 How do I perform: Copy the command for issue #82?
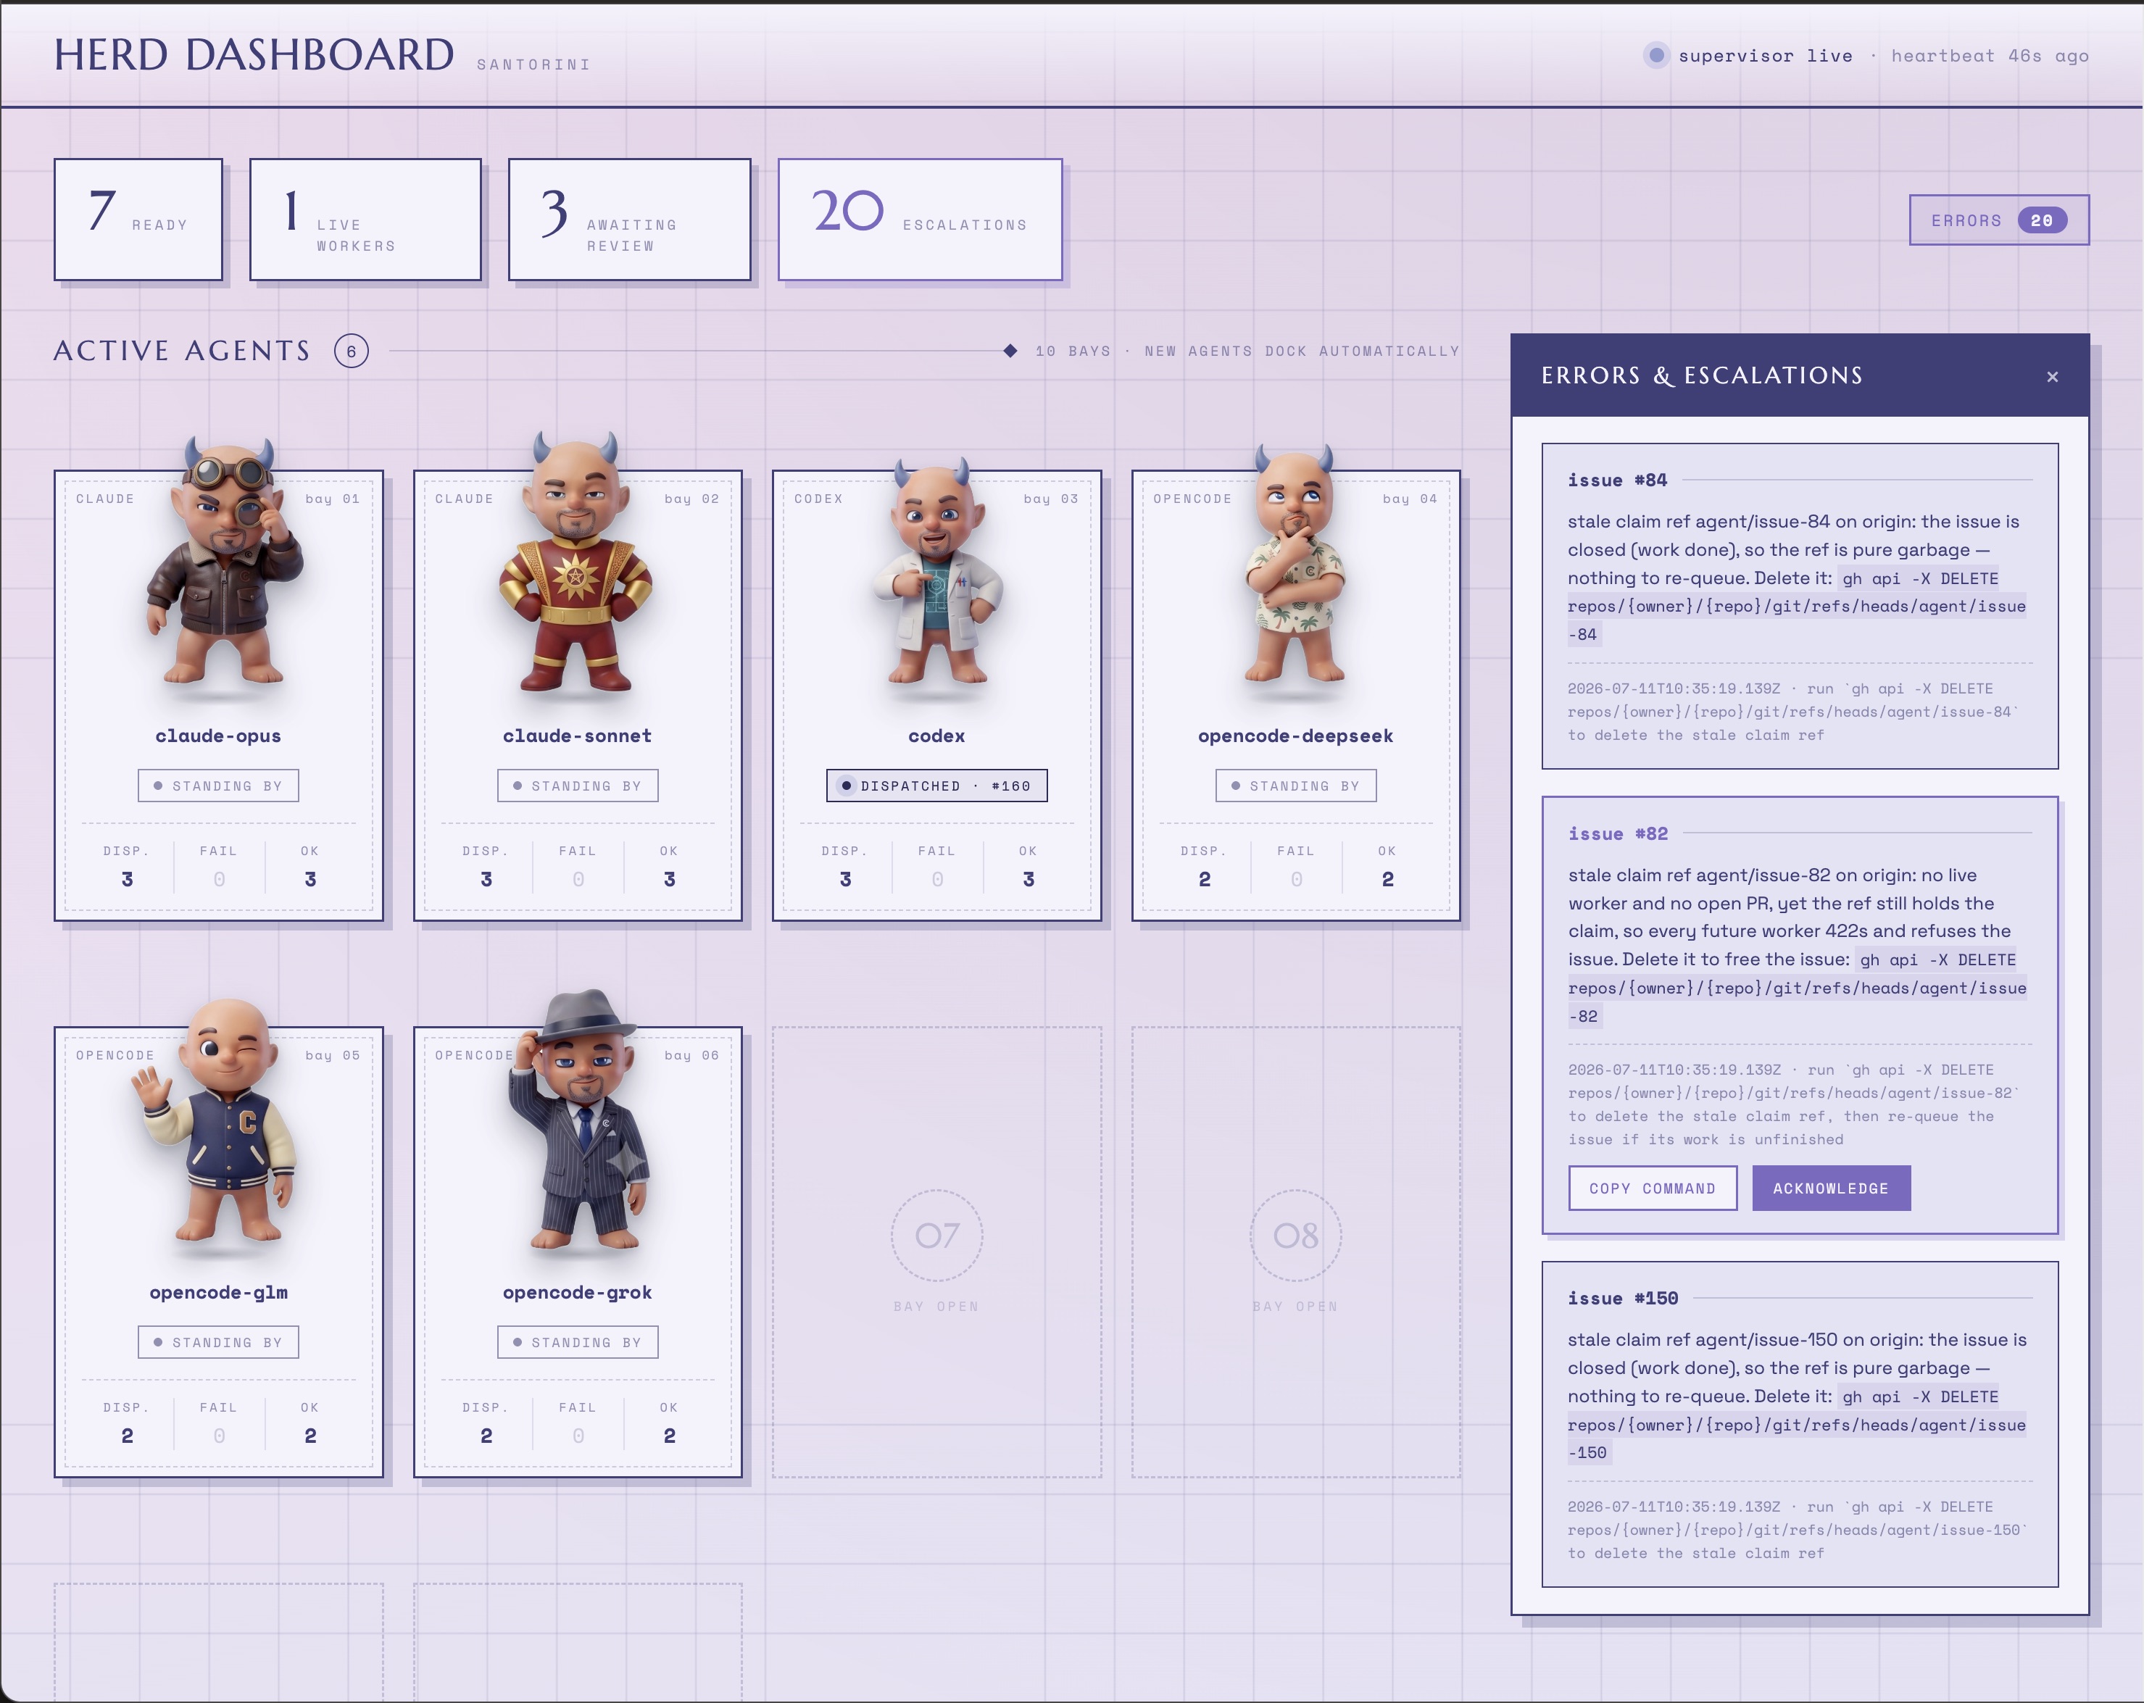[x=1653, y=1188]
